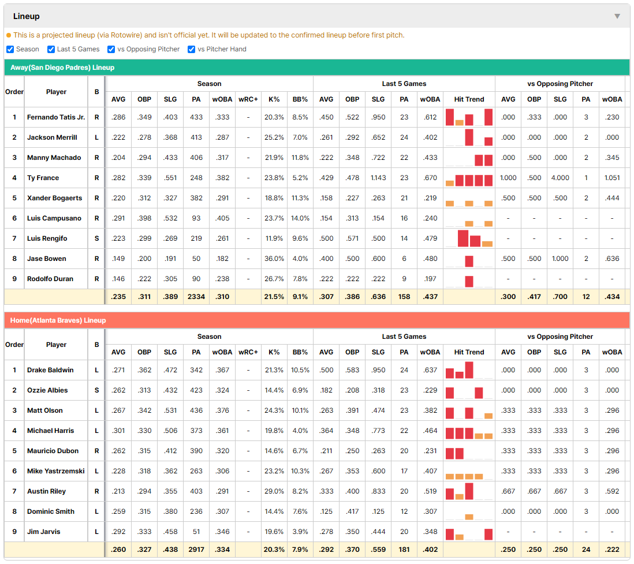The image size is (634, 564).
Task: Toggle the vs Pitcher Hand checkbox
Action: pyautogui.click(x=191, y=49)
